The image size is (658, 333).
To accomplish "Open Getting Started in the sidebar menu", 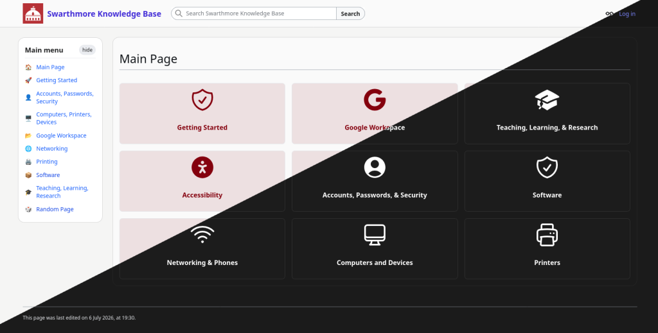I will (57, 80).
